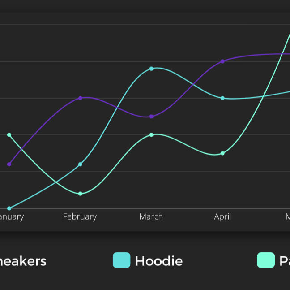The width and height of the screenshot is (290, 290).
Task: Click the Hoodie legend color swatch
Action: click(121, 260)
